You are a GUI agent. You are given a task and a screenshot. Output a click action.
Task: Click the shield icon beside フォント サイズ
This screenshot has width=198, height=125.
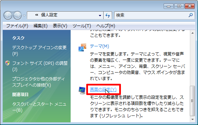pos(7,63)
